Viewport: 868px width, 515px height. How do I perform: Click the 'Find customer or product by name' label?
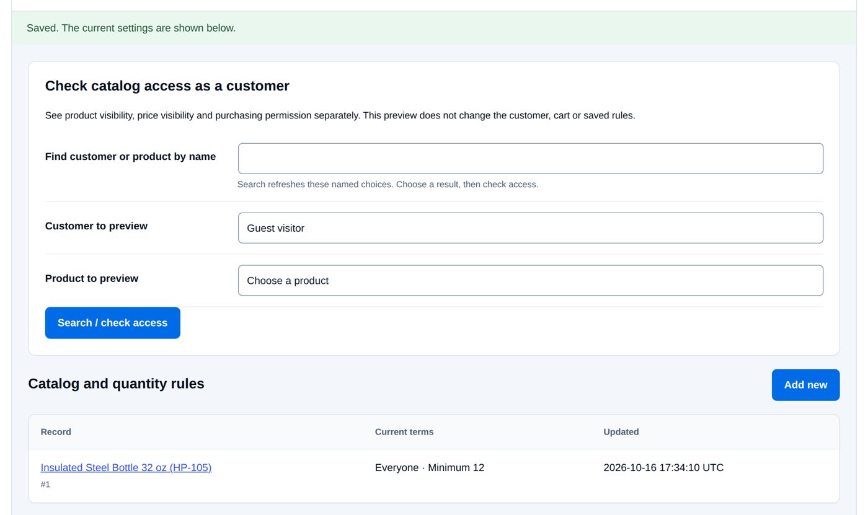(131, 157)
